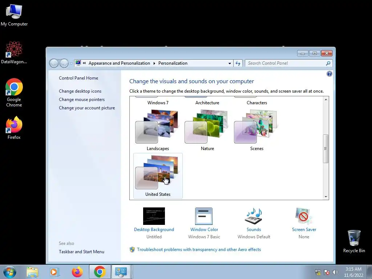Expand the breadcrumb overflow chevrons
This screenshot has height=279, width=372.
84,63
